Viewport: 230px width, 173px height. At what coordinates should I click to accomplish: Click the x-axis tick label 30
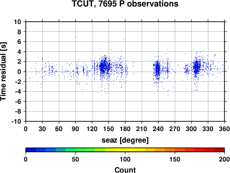(x=42, y=129)
